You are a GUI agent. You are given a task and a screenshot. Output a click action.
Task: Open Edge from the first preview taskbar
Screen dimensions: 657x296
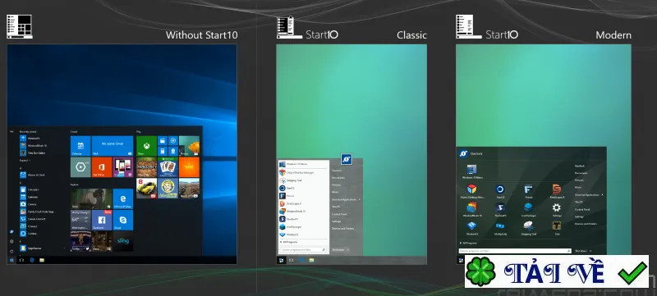click(32, 260)
